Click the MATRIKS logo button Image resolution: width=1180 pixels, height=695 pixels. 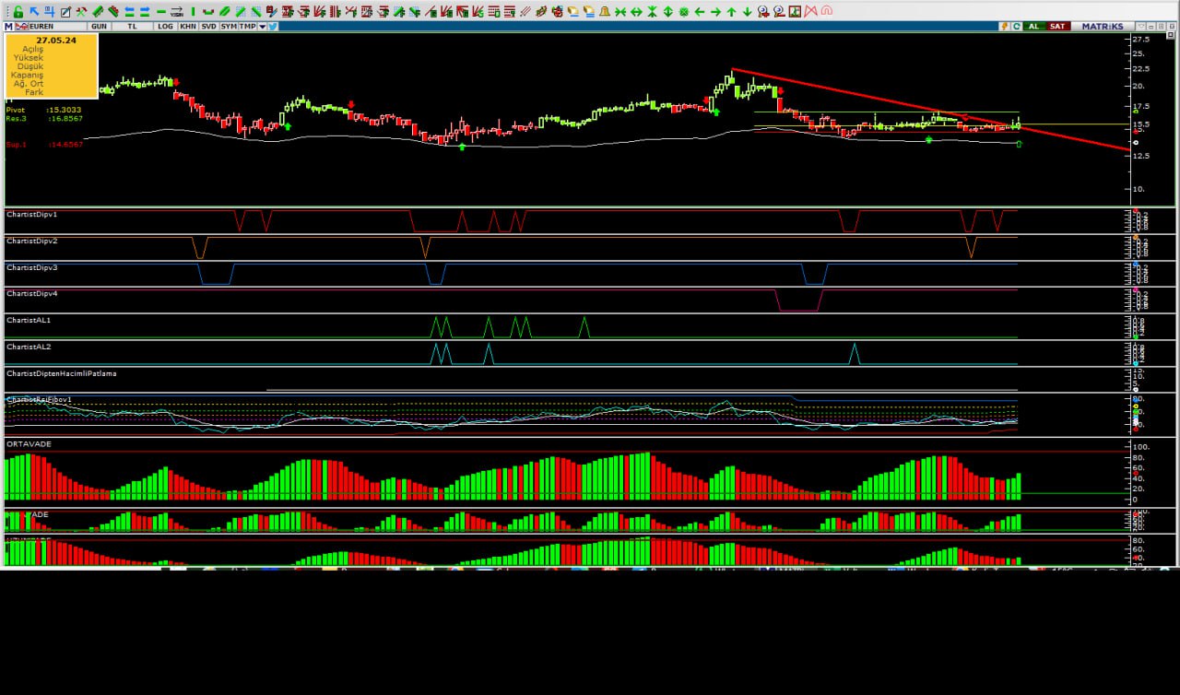pos(1103,26)
